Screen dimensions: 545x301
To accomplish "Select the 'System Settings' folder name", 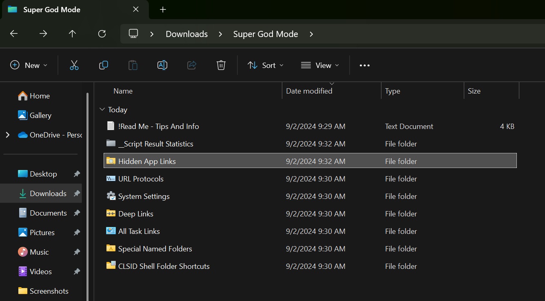I will (x=144, y=196).
